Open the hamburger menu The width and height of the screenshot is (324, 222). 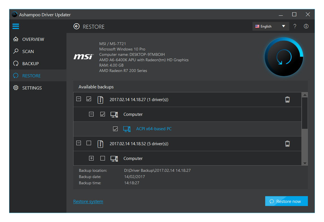pyautogui.click(x=16, y=26)
